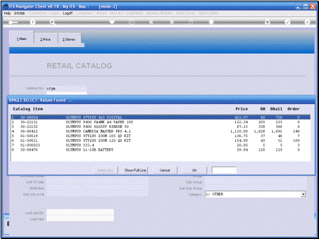Click the key icon in the toolbar
This screenshot has height=239, width=319.
pos(13,22)
